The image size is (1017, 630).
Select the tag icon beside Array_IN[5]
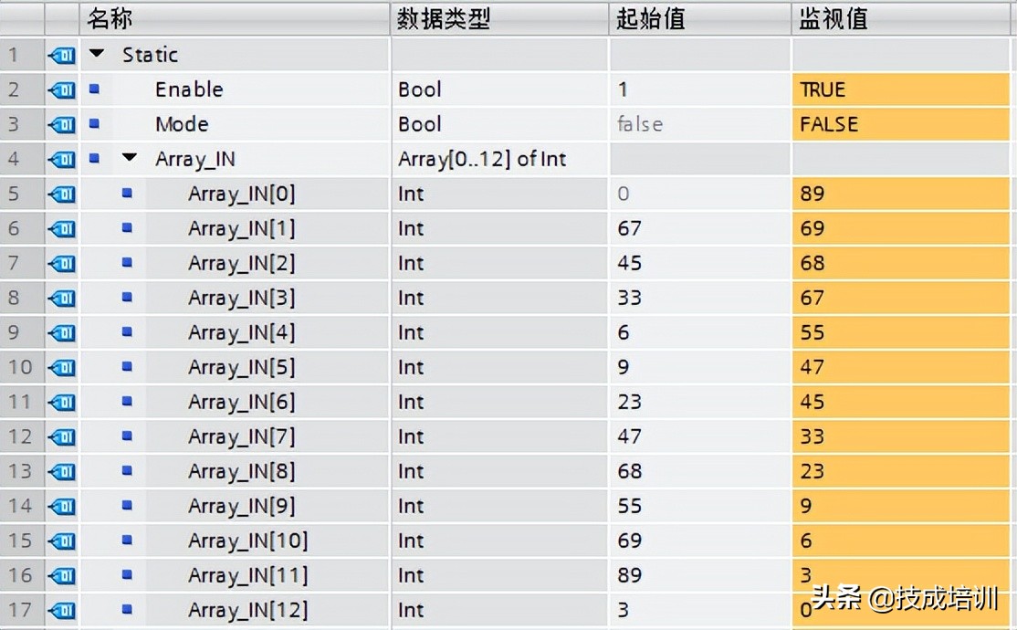(x=59, y=367)
